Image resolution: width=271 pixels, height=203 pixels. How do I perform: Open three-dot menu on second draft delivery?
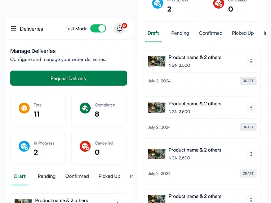point(251,108)
